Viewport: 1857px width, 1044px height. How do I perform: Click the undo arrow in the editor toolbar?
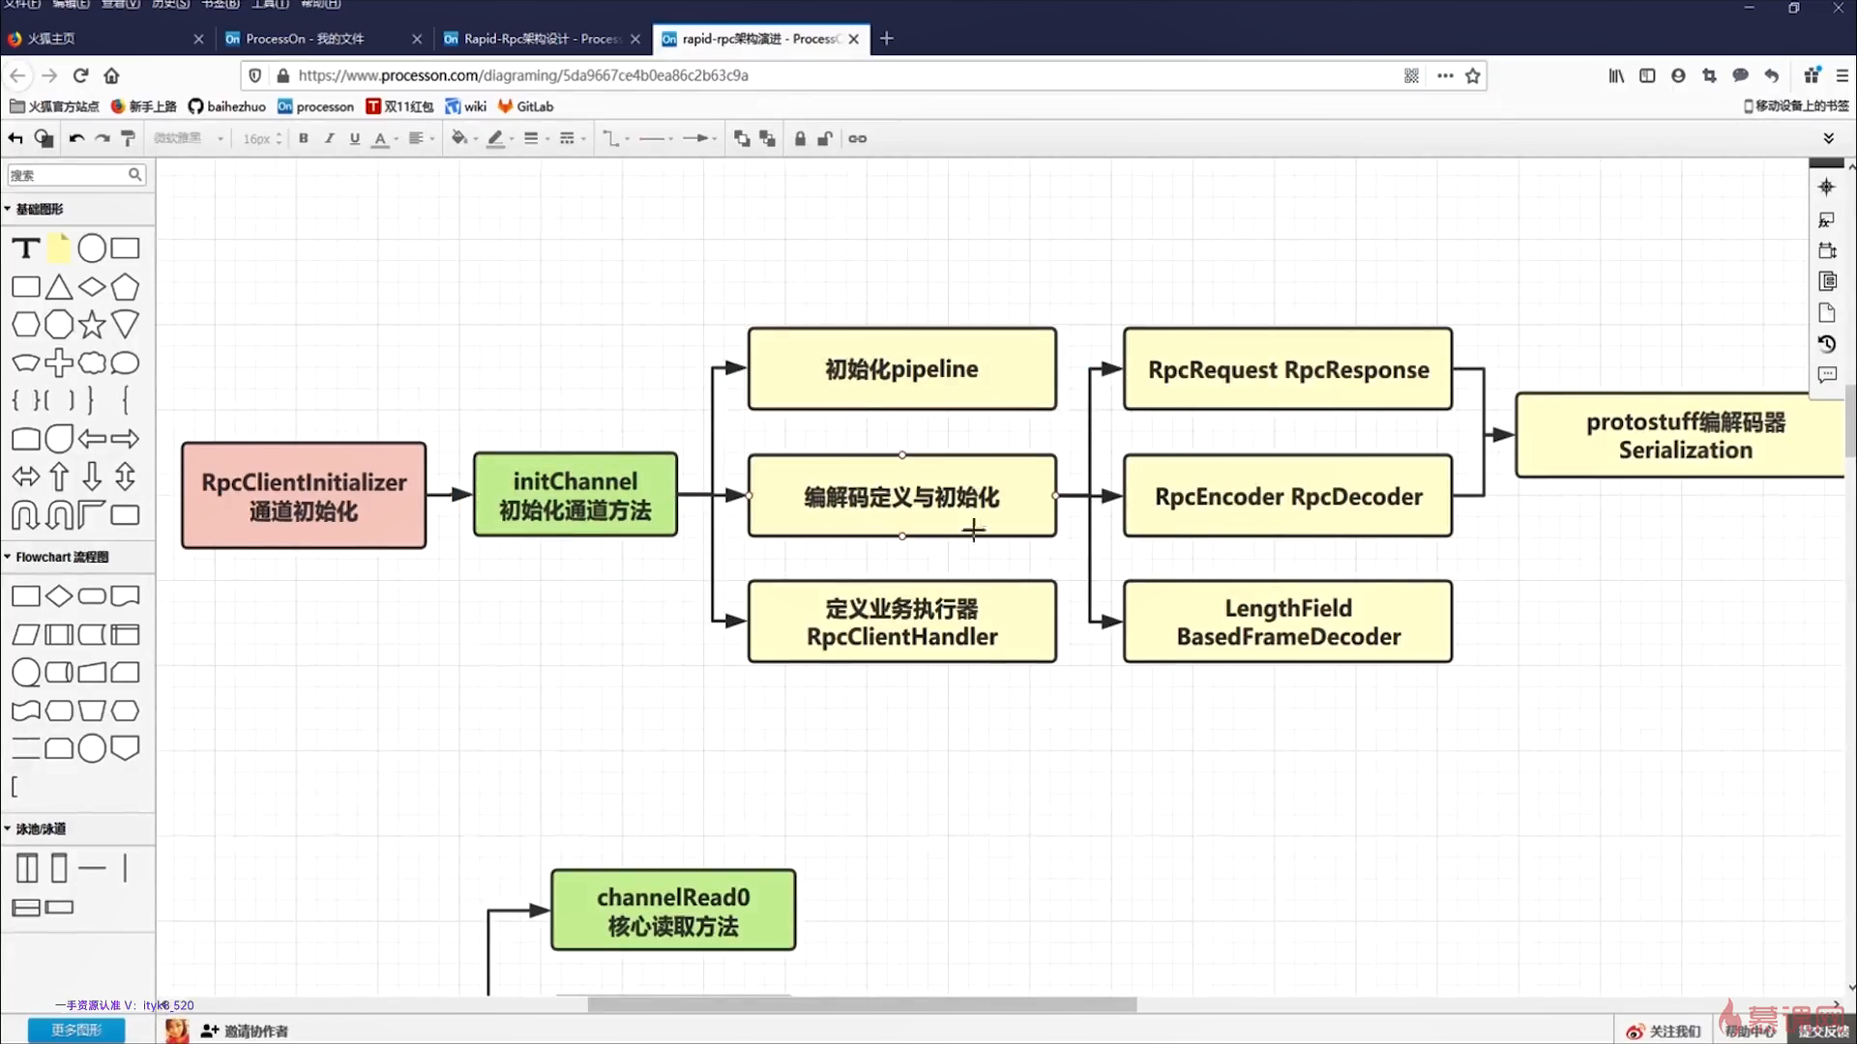click(x=76, y=138)
